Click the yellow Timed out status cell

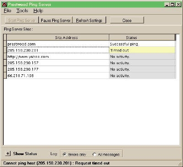tap(142, 50)
